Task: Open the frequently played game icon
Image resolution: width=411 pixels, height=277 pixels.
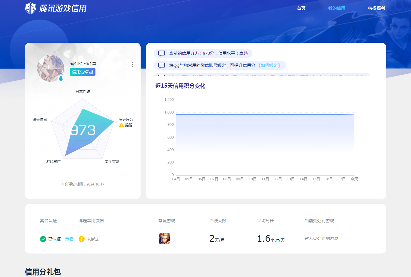Action: pyautogui.click(x=164, y=238)
